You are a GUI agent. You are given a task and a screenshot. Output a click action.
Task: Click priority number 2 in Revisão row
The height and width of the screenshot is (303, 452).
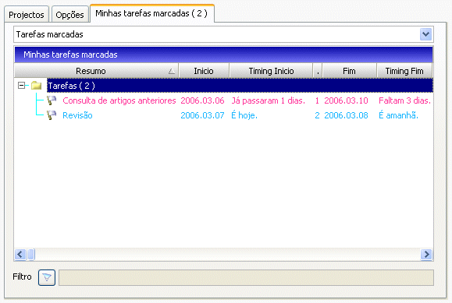317,115
